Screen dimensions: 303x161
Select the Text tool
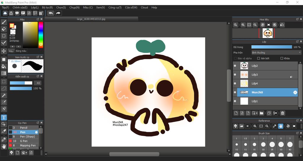(x=4, y=117)
